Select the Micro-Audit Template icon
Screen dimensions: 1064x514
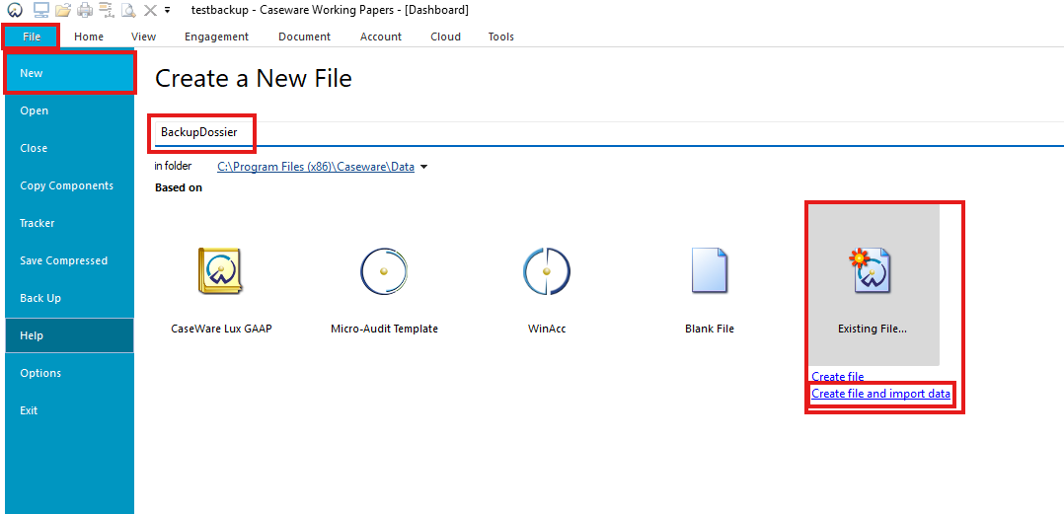click(x=384, y=270)
